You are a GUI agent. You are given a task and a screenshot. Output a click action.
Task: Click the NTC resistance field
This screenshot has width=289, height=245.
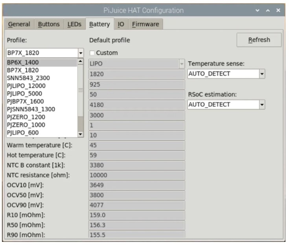(136, 175)
